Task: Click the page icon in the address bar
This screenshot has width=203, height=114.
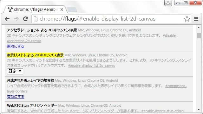Action: [x=36, y=19]
